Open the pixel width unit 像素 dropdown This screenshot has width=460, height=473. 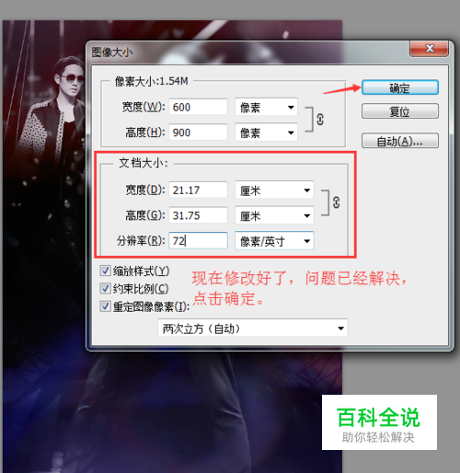tap(266, 107)
